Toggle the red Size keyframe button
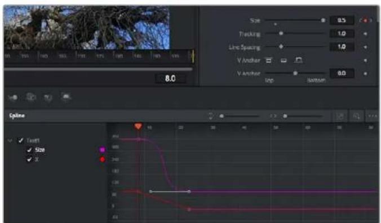Viewport: 381px width, 223px height. pyautogui.click(x=365, y=20)
